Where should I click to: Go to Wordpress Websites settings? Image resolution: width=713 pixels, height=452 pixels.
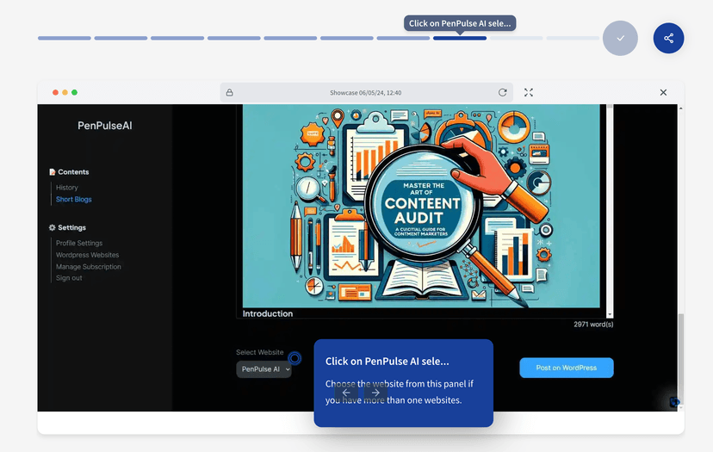(88, 255)
